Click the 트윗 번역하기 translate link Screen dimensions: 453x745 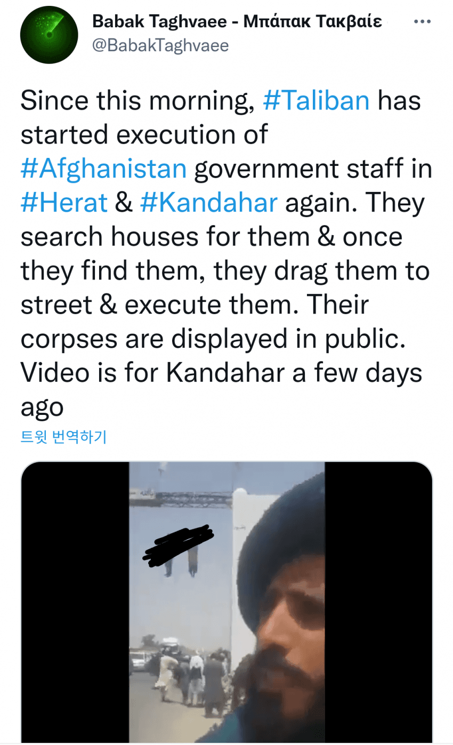[63, 437]
